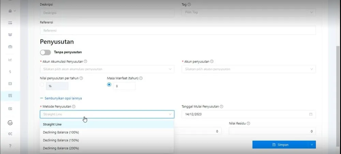Select the Nilai penyusutan per tahun radio
This screenshot has width=341, height=154.
click(x=42, y=85)
